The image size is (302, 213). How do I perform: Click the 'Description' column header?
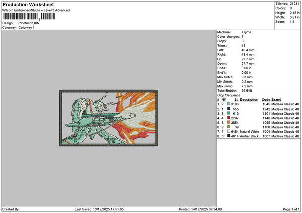coord(249,100)
